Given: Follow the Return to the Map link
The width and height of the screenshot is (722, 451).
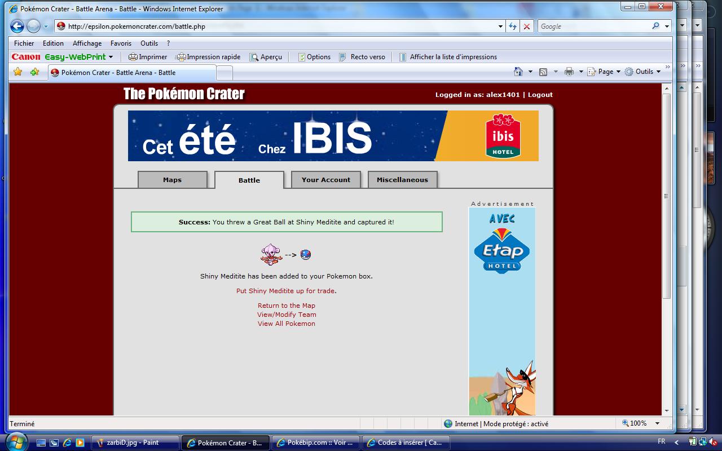Looking at the screenshot, I should coord(287,306).
